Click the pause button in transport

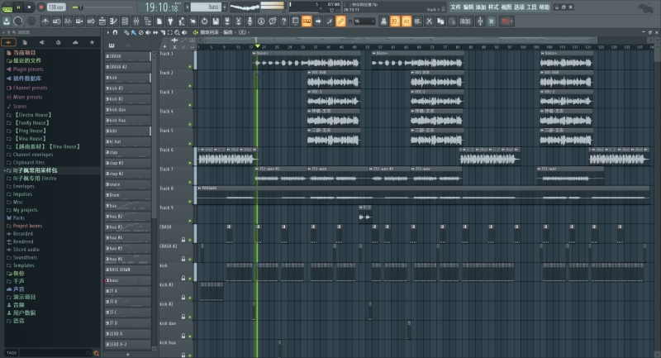point(18,7)
